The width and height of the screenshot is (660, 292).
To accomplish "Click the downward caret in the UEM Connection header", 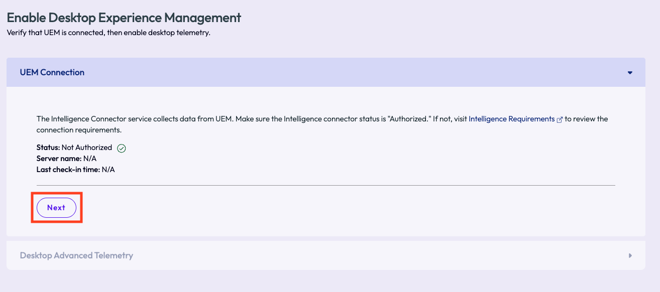I will click(630, 72).
